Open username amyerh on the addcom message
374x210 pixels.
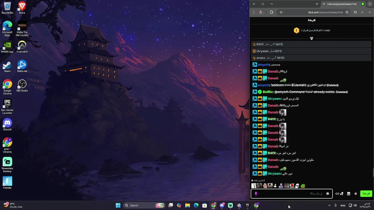pos(263,85)
